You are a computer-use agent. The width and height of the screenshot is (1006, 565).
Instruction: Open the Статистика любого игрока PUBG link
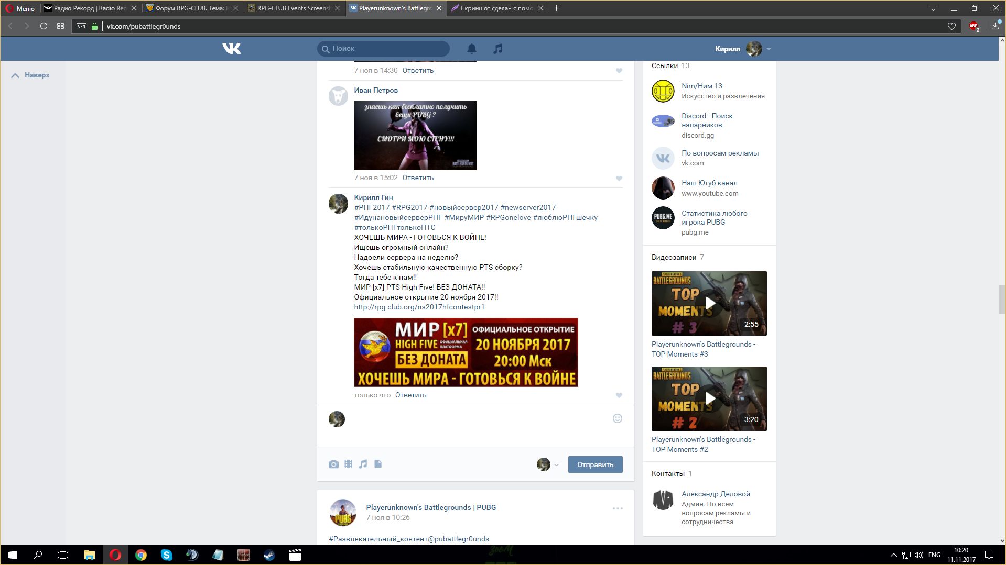(x=714, y=218)
